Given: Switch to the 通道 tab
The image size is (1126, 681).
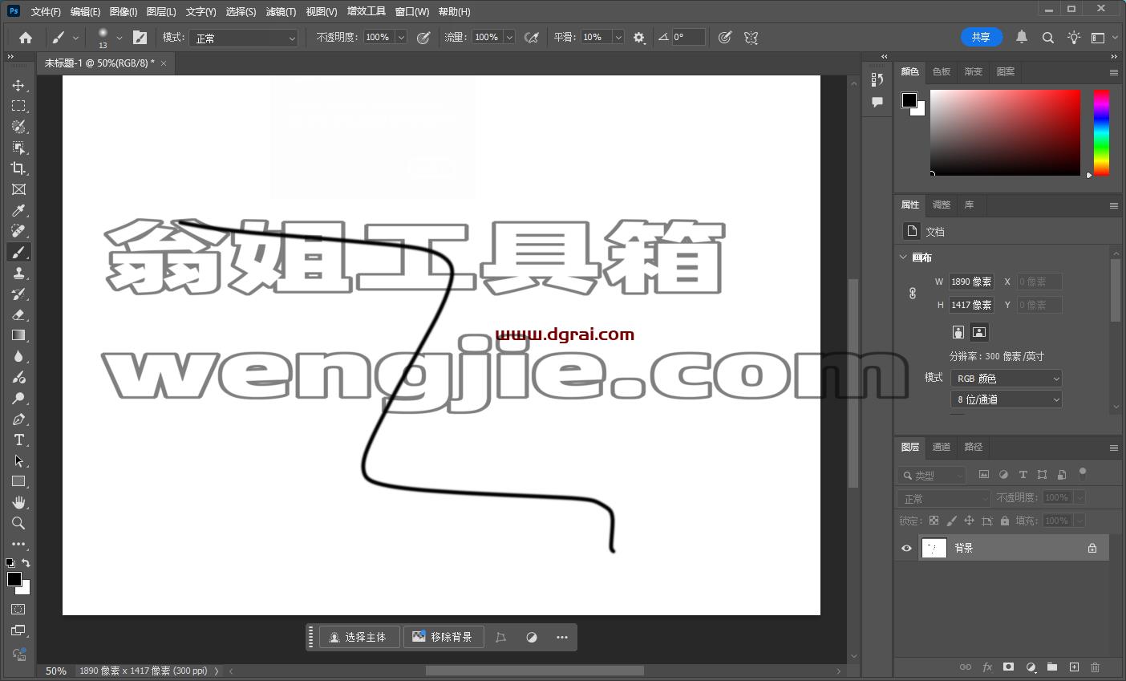Looking at the screenshot, I should [x=942, y=447].
